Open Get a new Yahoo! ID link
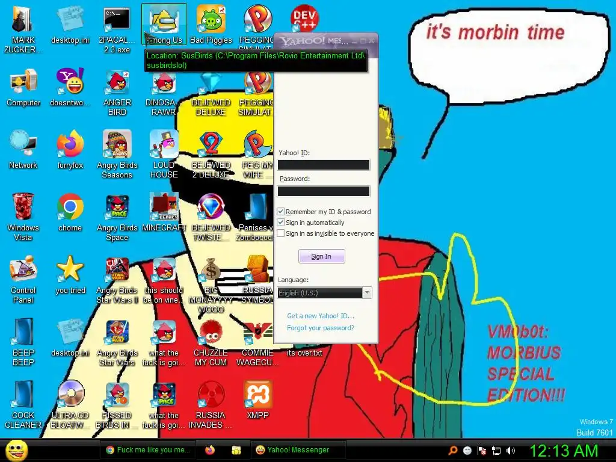The width and height of the screenshot is (616, 462). click(321, 316)
